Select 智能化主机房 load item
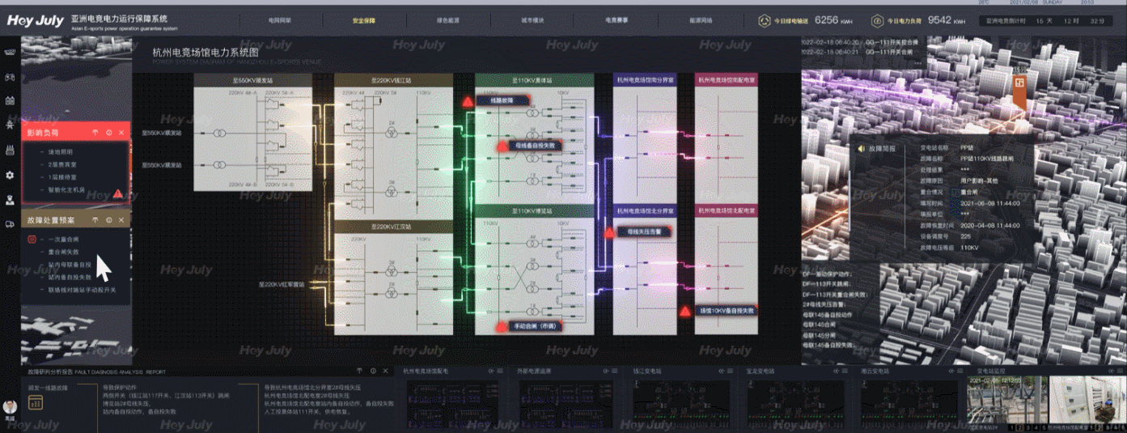Screen dimensions: 1127x433 65,190
